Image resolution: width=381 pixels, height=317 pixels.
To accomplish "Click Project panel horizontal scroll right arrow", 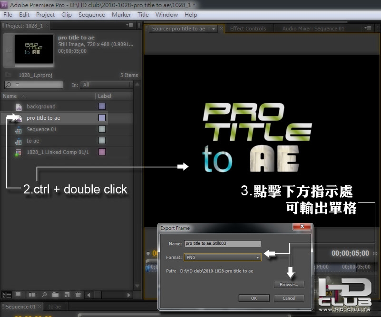I will click(x=129, y=295).
